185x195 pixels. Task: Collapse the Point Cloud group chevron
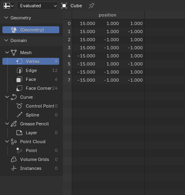pos(7,142)
